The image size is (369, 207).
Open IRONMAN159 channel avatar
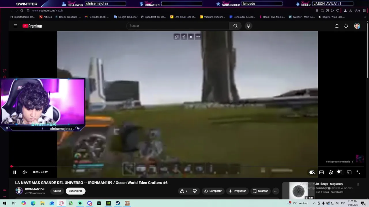coord(19,191)
